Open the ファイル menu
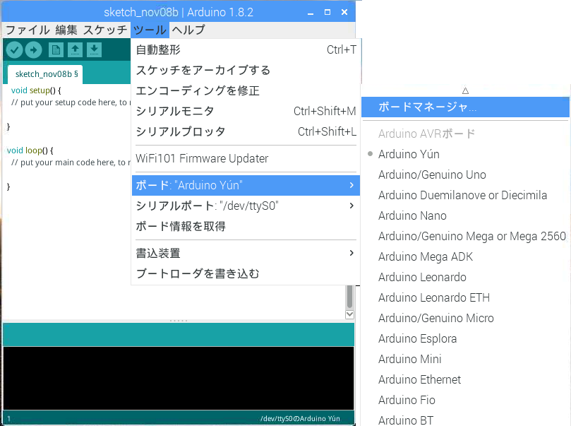The image size is (571, 426). tap(28, 30)
